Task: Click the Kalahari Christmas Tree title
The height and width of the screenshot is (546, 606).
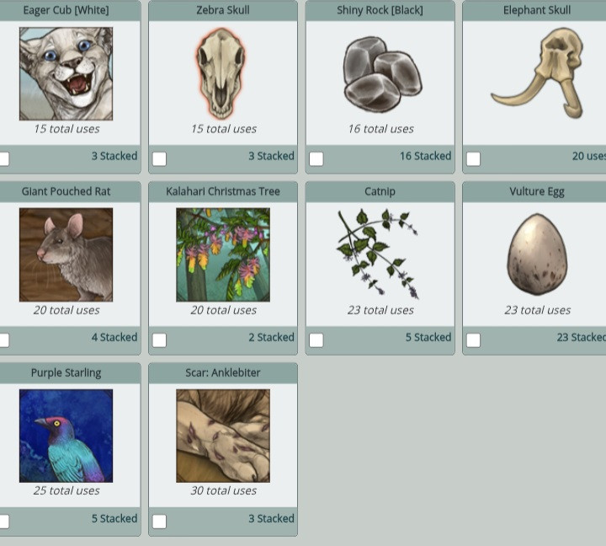Action: [x=223, y=191]
